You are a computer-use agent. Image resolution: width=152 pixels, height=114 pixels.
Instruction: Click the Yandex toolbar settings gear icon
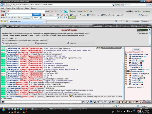(x=91, y=11)
